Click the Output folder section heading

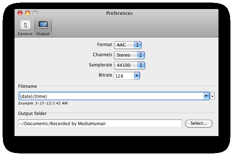(x=32, y=114)
